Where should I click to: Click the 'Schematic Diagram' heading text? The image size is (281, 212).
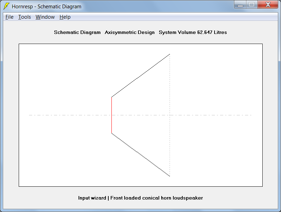pyautogui.click(x=77, y=32)
